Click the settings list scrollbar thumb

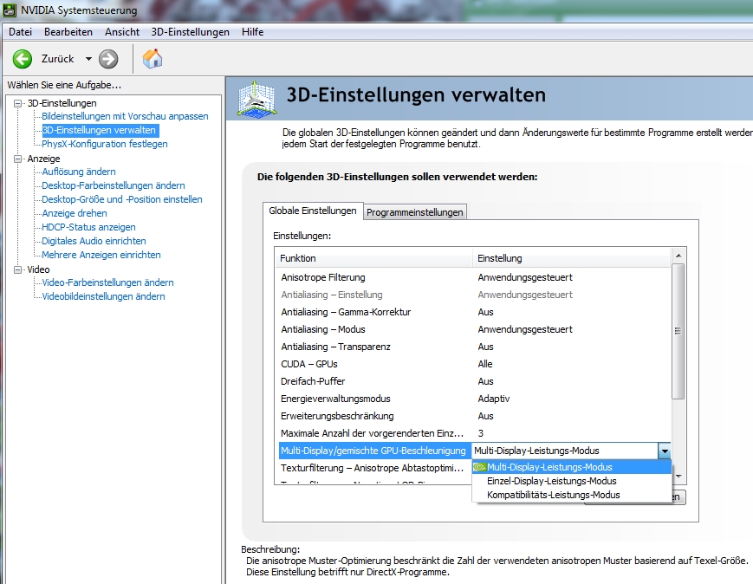(x=678, y=331)
